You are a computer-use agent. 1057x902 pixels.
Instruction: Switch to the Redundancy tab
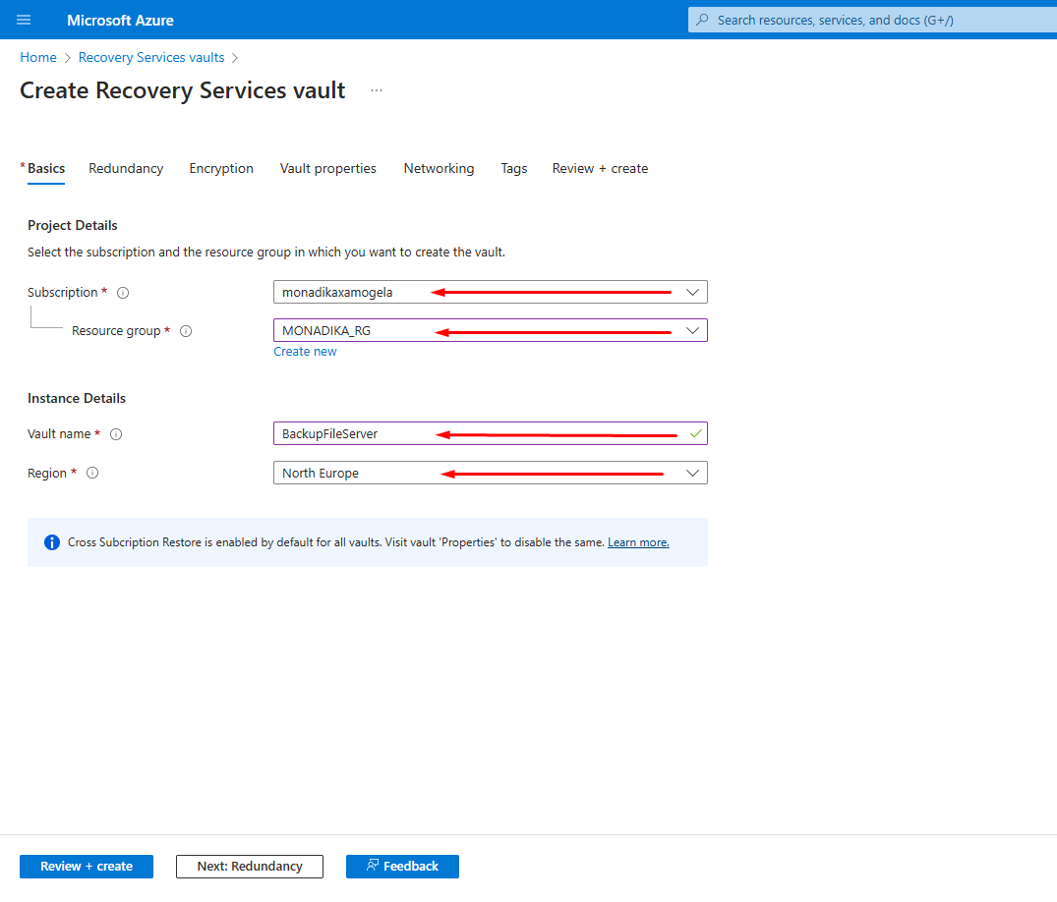(126, 168)
